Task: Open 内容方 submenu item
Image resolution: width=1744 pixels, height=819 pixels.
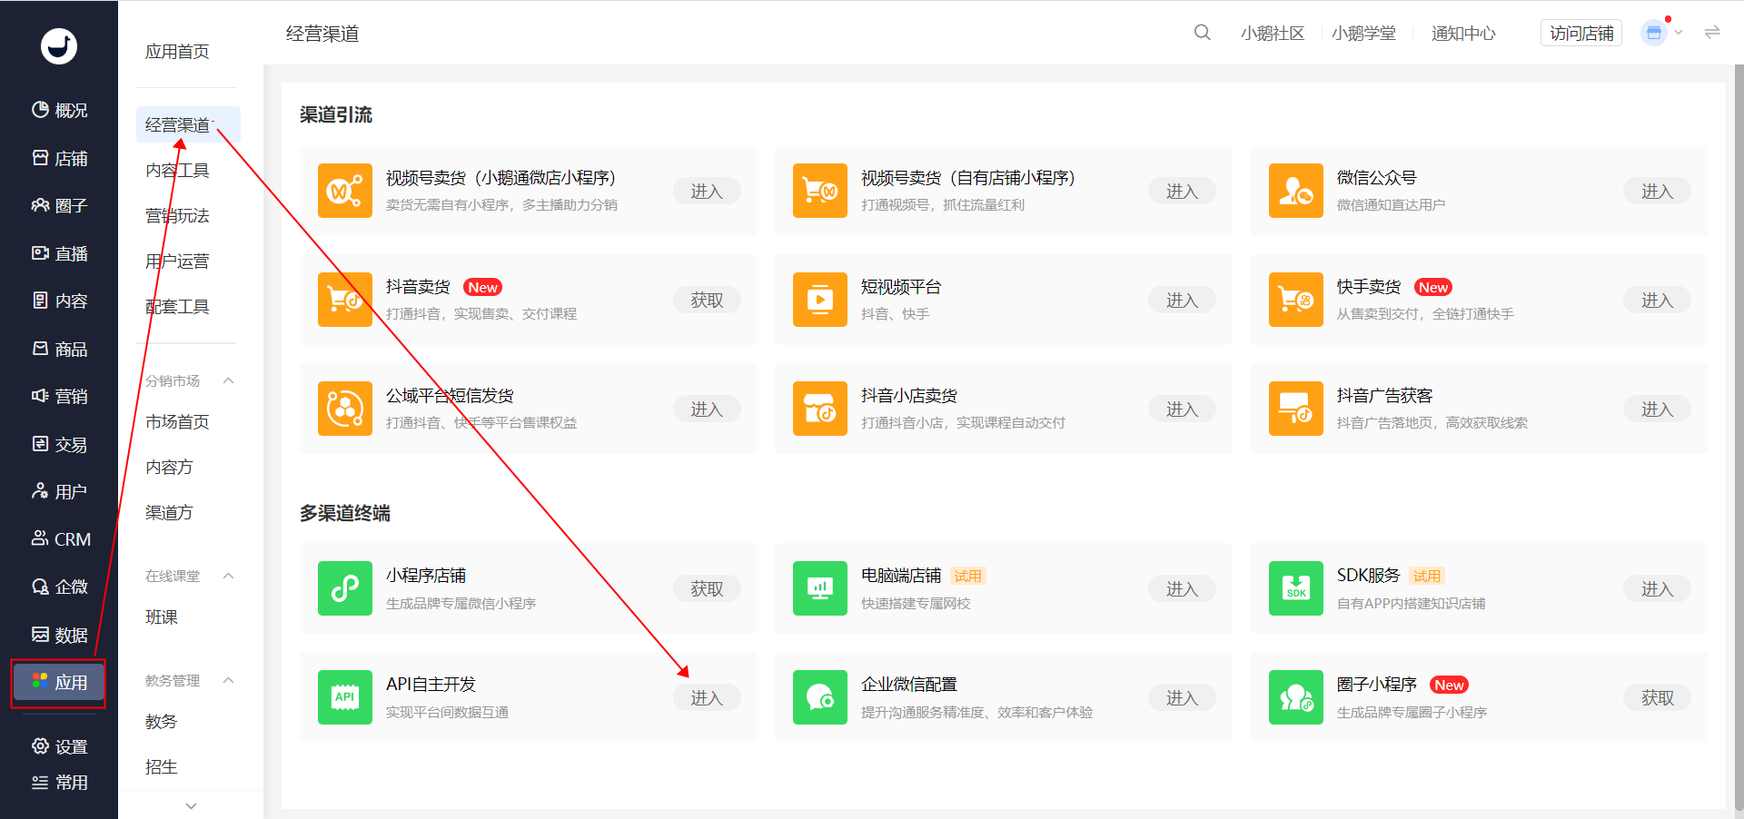Action: [x=169, y=467]
